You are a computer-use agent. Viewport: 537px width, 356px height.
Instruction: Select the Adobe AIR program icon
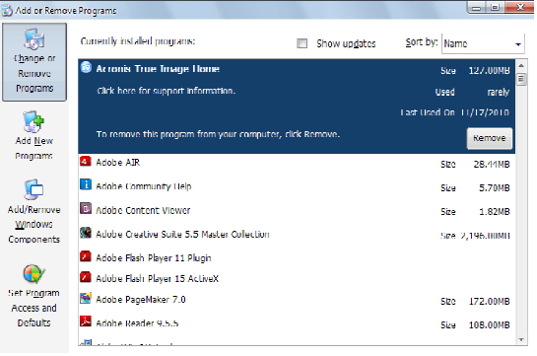pyautogui.click(x=86, y=162)
